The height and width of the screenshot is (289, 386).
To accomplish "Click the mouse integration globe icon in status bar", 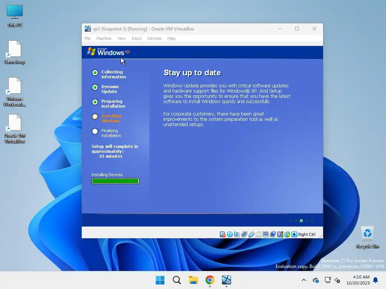I will [287, 234].
